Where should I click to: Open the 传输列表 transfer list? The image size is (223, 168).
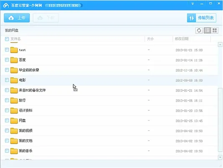202,18
